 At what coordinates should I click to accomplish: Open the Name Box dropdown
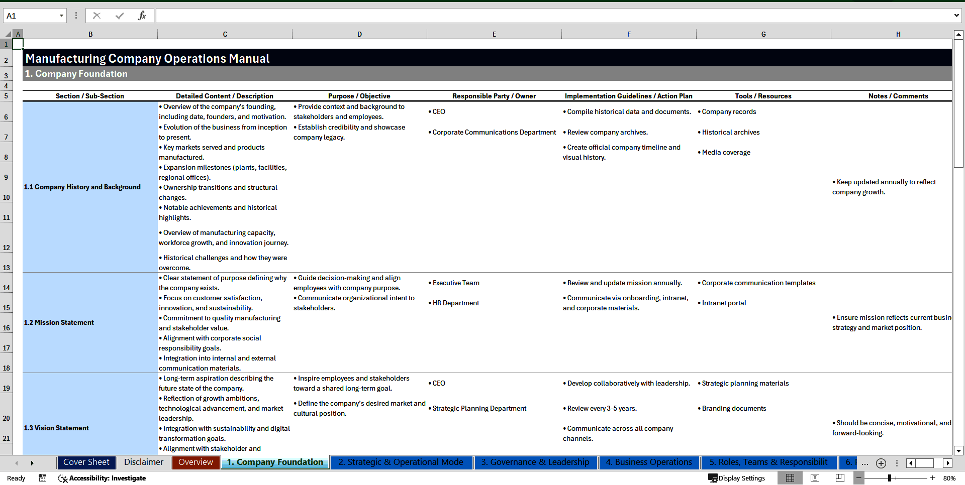point(61,16)
